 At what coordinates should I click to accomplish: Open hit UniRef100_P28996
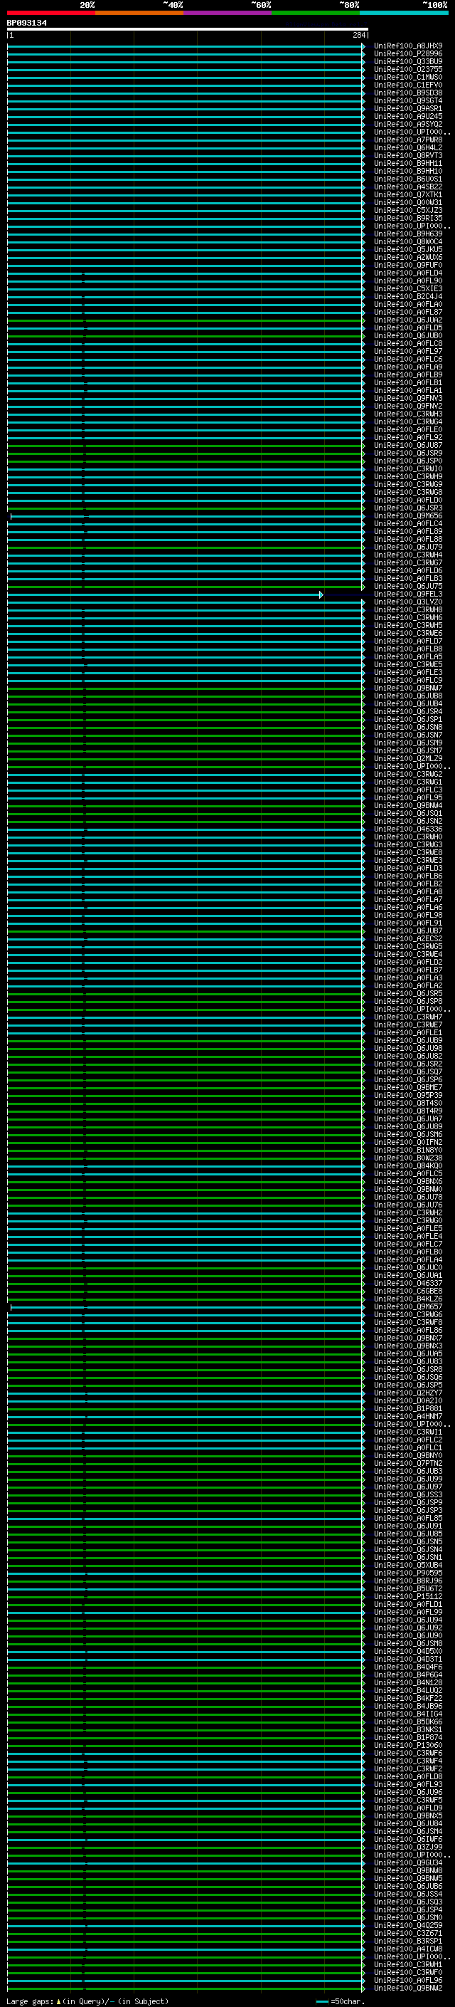click(x=408, y=54)
